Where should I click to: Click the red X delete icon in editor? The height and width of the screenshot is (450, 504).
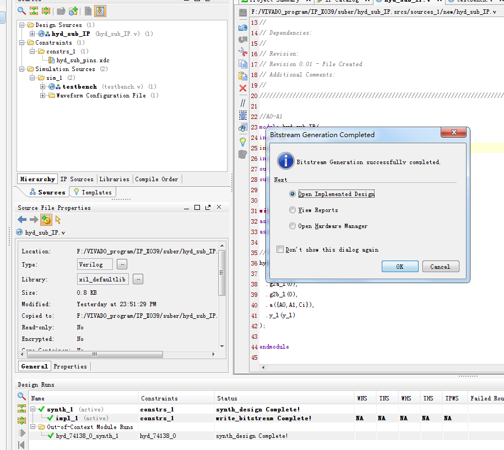(243, 88)
